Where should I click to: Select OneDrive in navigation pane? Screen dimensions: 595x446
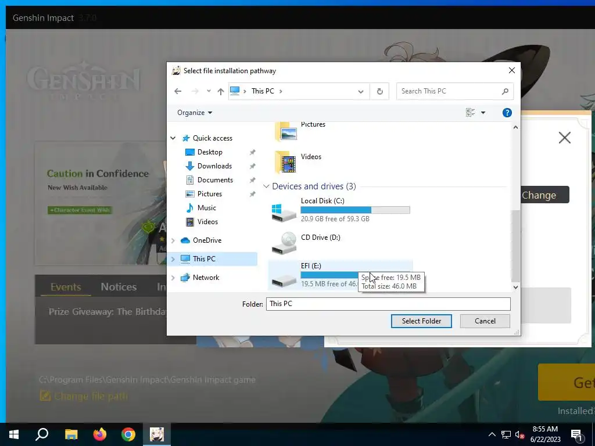[x=202, y=240]
